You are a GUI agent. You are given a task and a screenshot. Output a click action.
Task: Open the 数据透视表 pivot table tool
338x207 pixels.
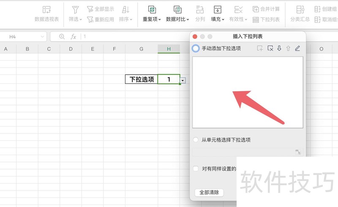pyautogui.click(x=46, y=14)
